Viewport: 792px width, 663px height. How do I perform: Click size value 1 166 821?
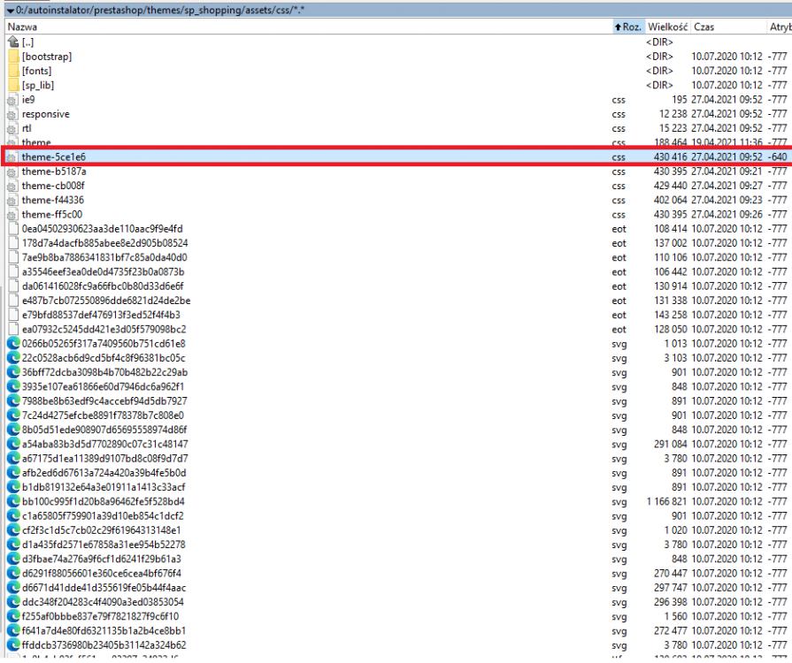[x=666, y=502]
